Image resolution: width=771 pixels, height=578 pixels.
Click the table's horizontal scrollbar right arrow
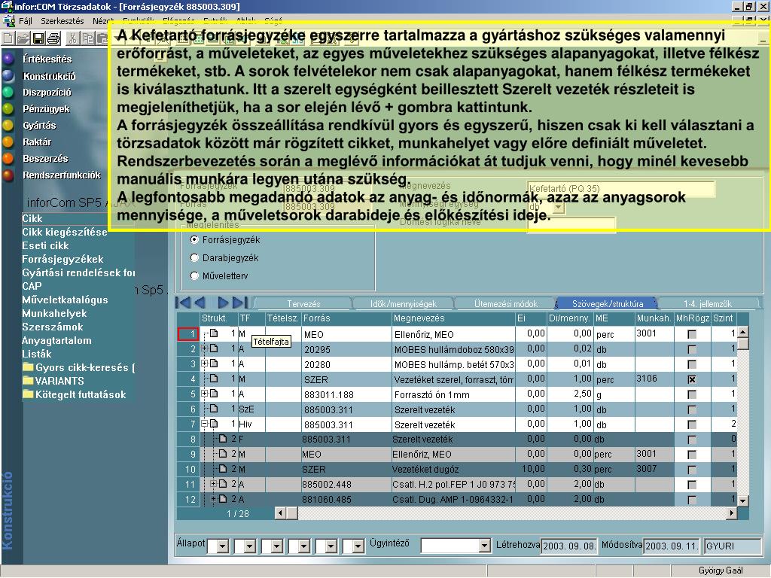click(732, 513)
